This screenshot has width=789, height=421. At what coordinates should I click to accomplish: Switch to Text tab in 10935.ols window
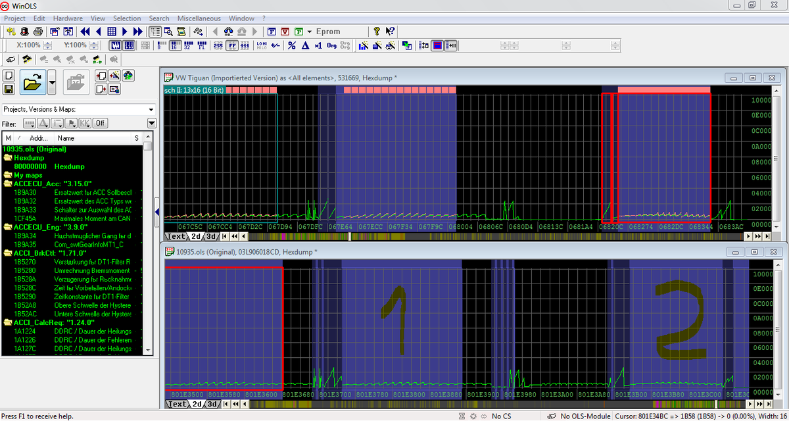point(176,404)
